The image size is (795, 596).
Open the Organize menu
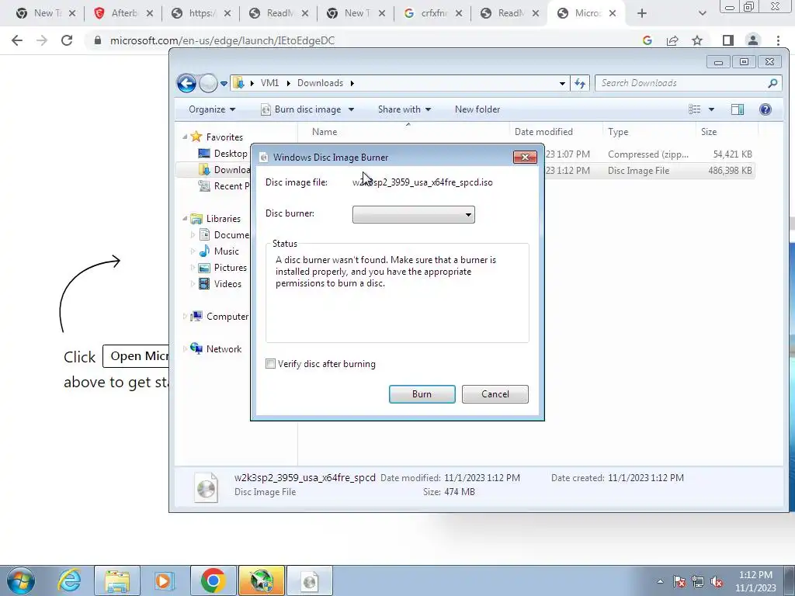tap(212, 109)
